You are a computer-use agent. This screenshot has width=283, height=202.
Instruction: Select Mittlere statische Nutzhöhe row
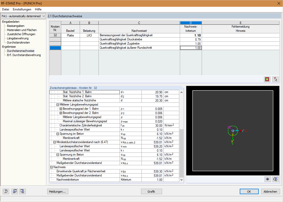[x=114, y=101]
